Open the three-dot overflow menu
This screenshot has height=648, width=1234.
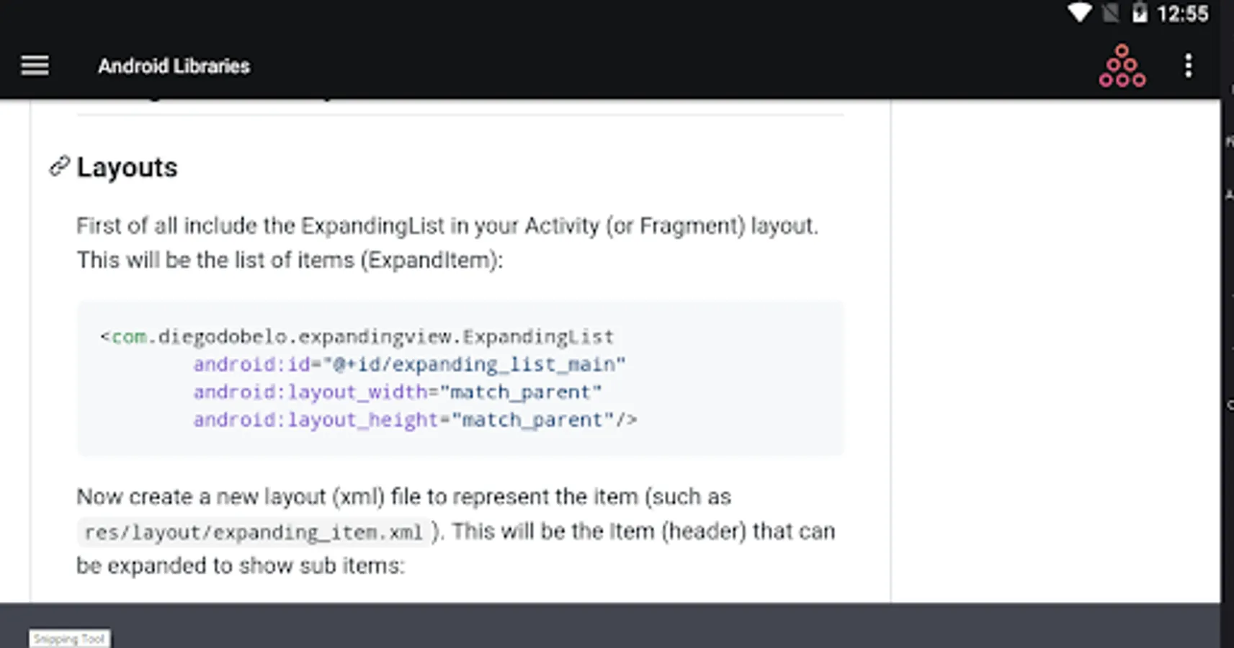[1188, 66]
